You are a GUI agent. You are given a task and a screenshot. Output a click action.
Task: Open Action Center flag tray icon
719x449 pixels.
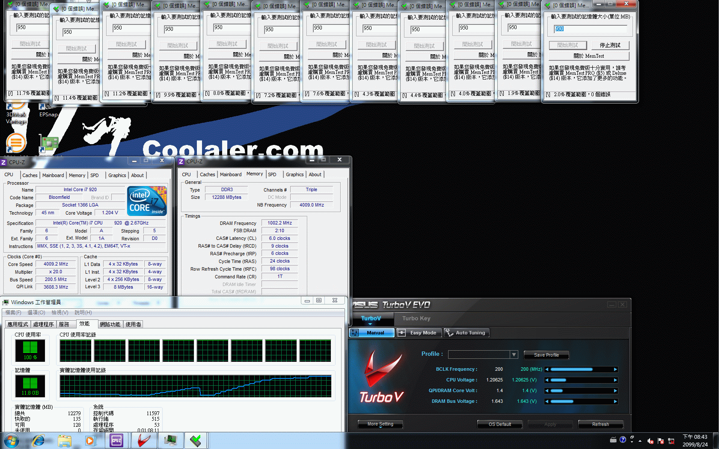coord(660,440)
